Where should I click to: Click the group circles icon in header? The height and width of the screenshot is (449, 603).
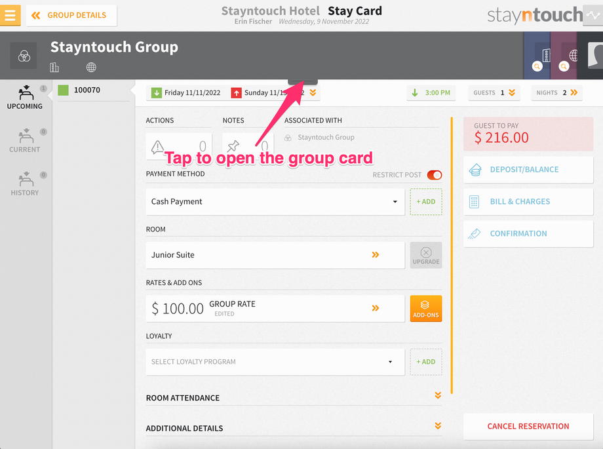24,56
